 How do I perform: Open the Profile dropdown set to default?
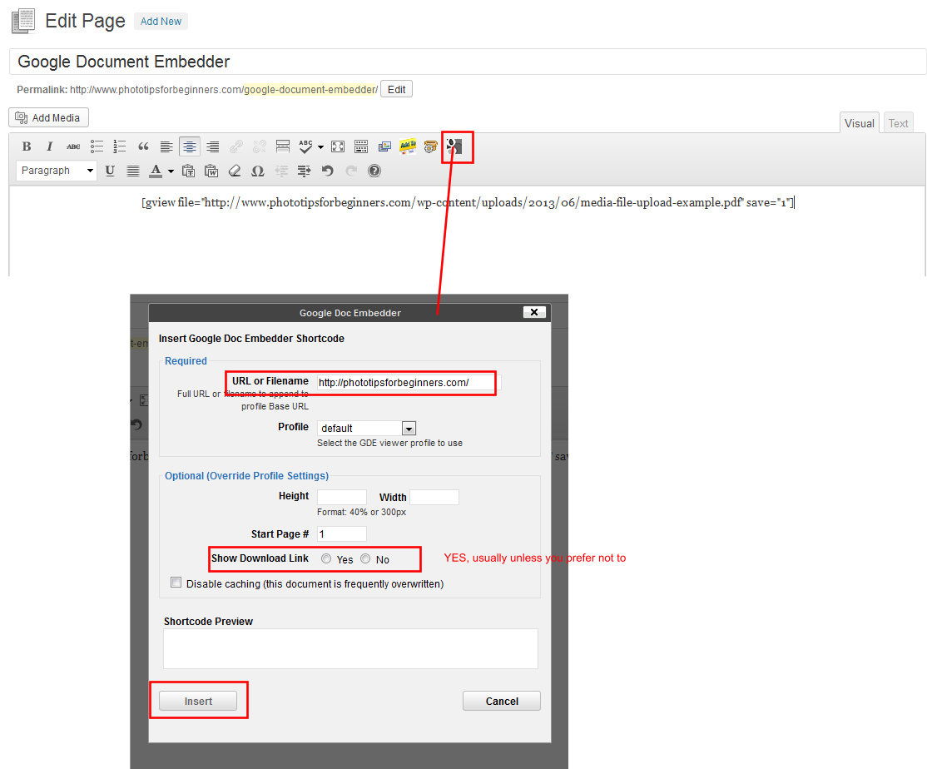pos(366,428)
